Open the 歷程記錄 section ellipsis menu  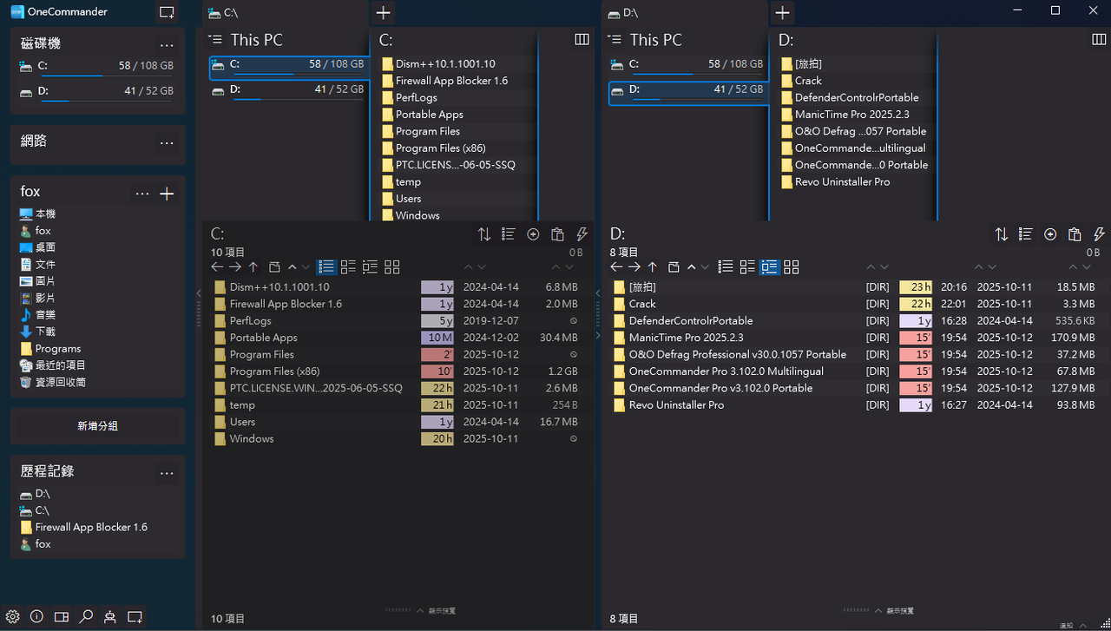pyautogui.click(x=167, y=473)
